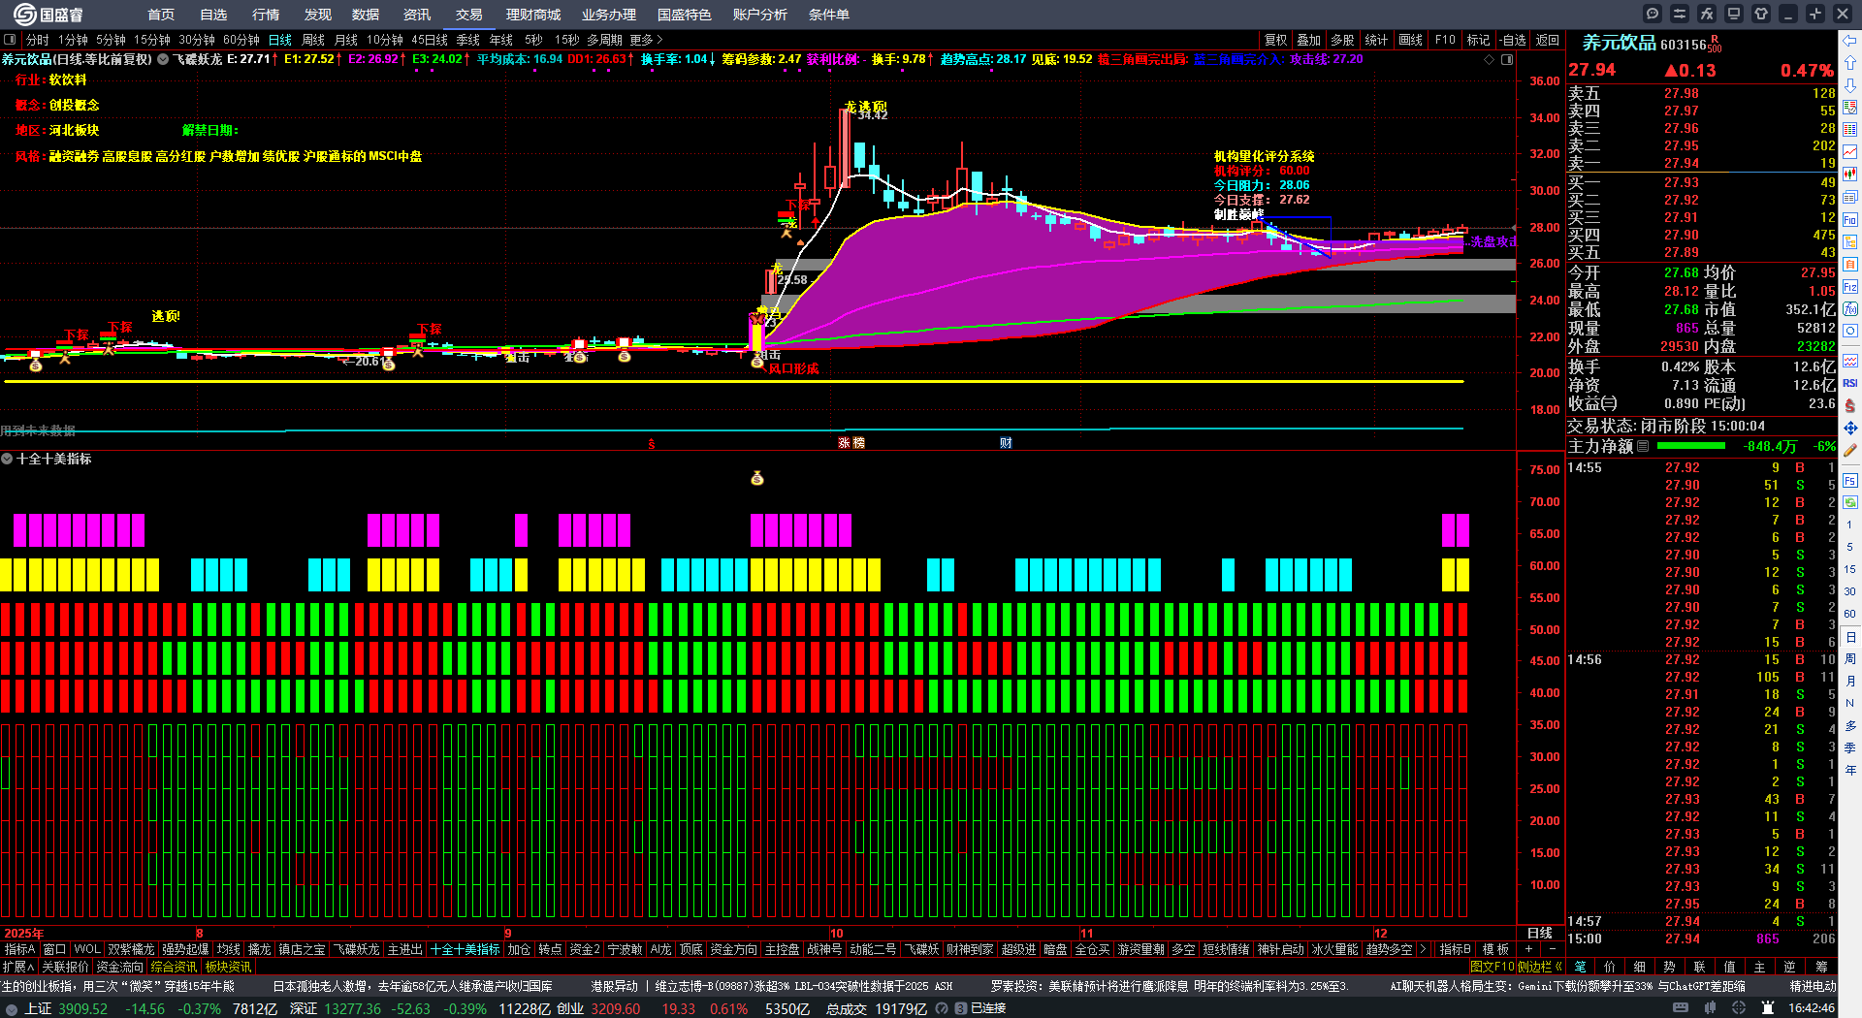Click the alarm beacon icon in status bar

click(x=1770, y=1008)
